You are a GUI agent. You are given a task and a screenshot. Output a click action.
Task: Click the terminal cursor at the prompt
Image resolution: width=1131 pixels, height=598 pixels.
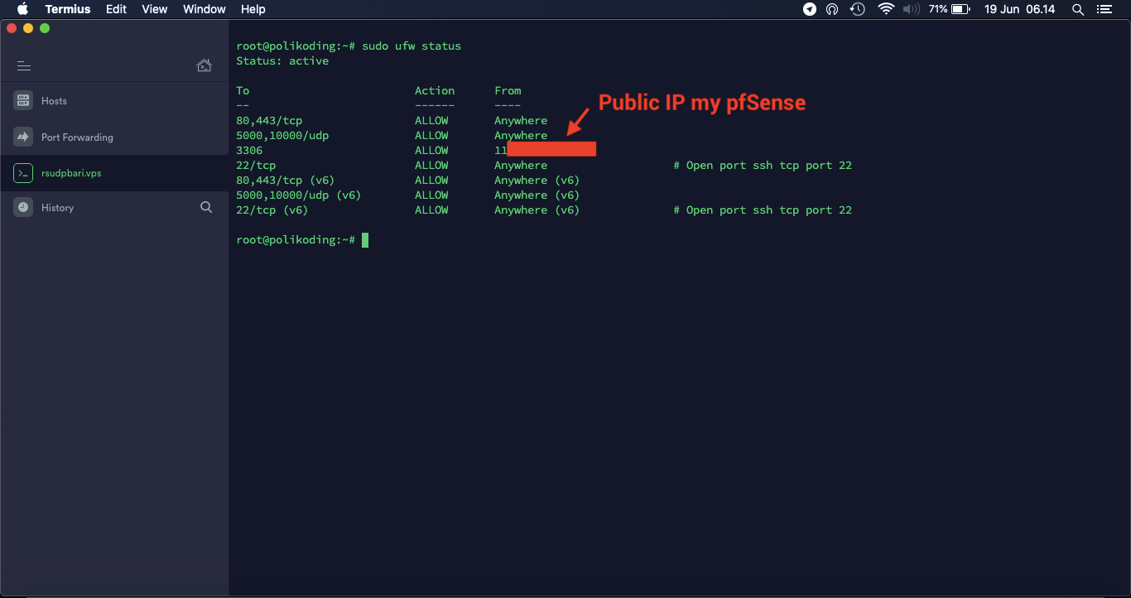click(365, 240)
